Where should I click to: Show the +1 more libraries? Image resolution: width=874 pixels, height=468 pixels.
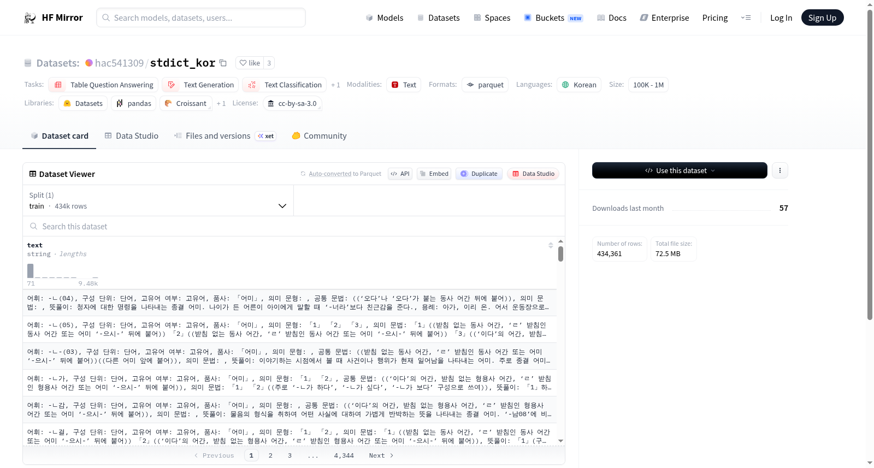click(221, 103)
